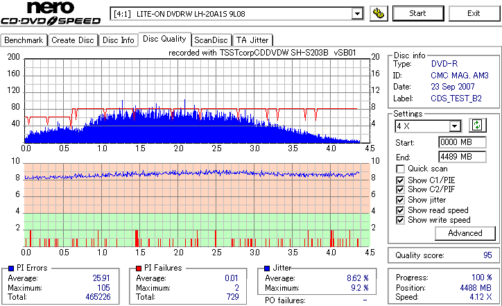Click PI Errors maximum value 105
Viewport: 502px width, 306px height.
[x=103, y=288]
